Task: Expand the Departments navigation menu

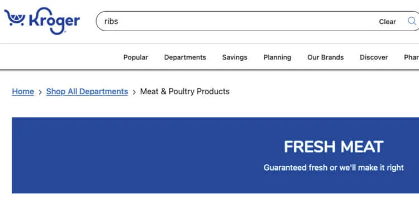Action: tap(185, 57)
